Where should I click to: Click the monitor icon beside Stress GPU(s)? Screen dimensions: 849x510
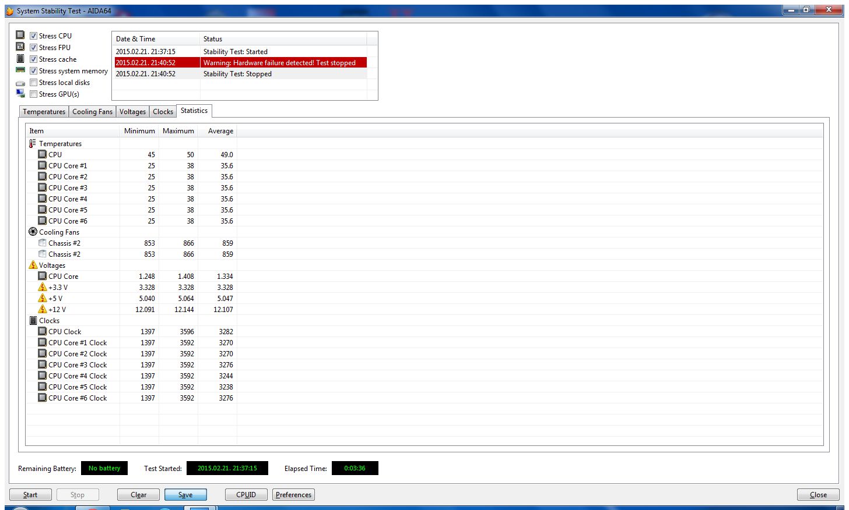[20, 94]
